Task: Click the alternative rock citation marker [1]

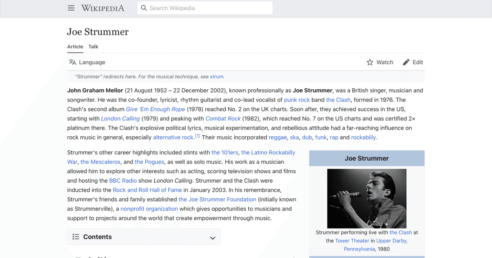Action: tap(198, 135)
